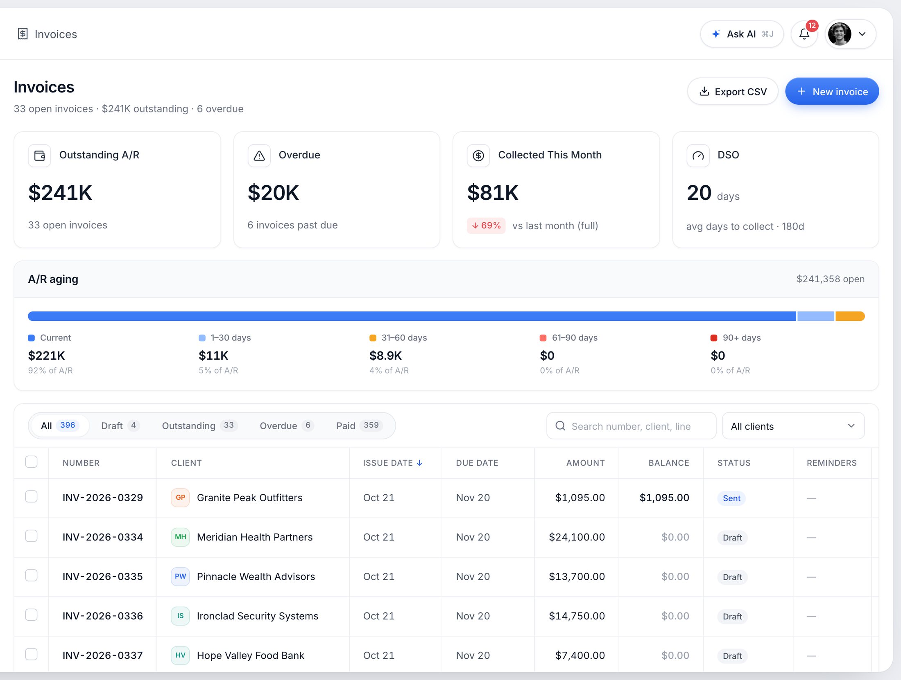Click the orange 31–60 days aging bar segment
The image size is (901, 680).
tap(850, 316)
